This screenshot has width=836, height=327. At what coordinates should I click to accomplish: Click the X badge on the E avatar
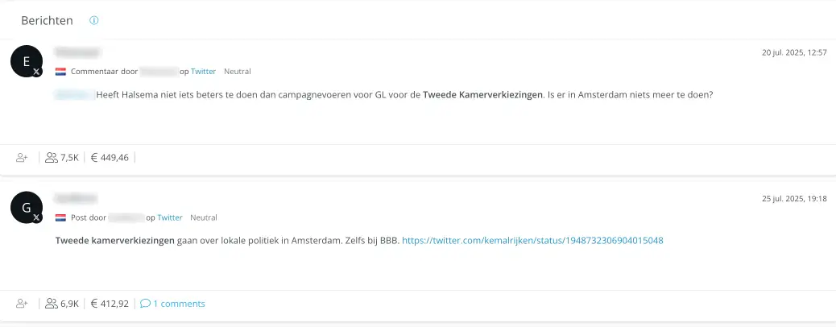click(x=36, y=72)
